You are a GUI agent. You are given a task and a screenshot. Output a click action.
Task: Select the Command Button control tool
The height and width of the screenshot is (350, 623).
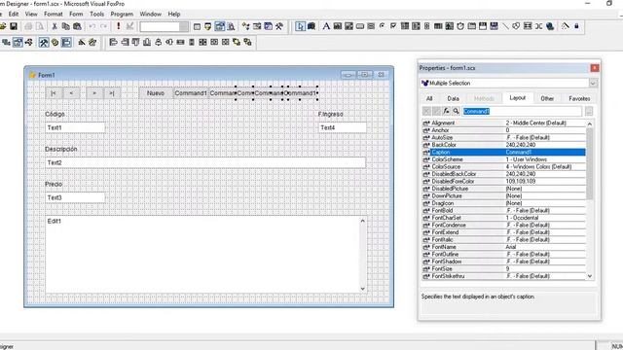pyautogui.click(x=360, y=26)
